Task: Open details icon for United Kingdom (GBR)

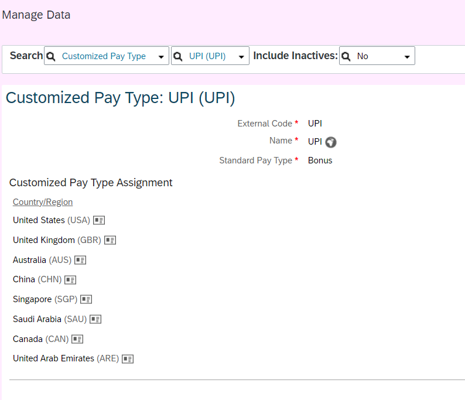Action: [110, 240]
